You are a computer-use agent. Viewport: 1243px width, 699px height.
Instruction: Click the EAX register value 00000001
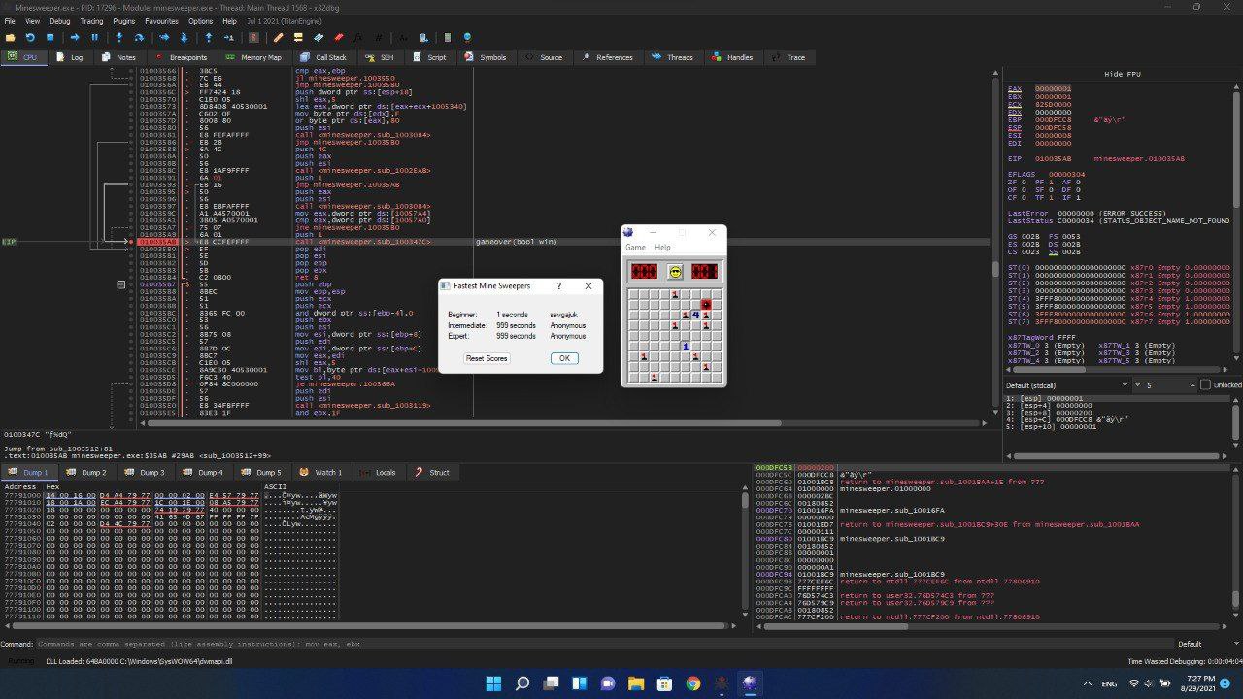[1053, 88]
